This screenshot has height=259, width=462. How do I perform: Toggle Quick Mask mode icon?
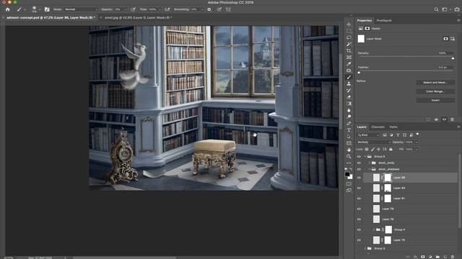(349, 184)
